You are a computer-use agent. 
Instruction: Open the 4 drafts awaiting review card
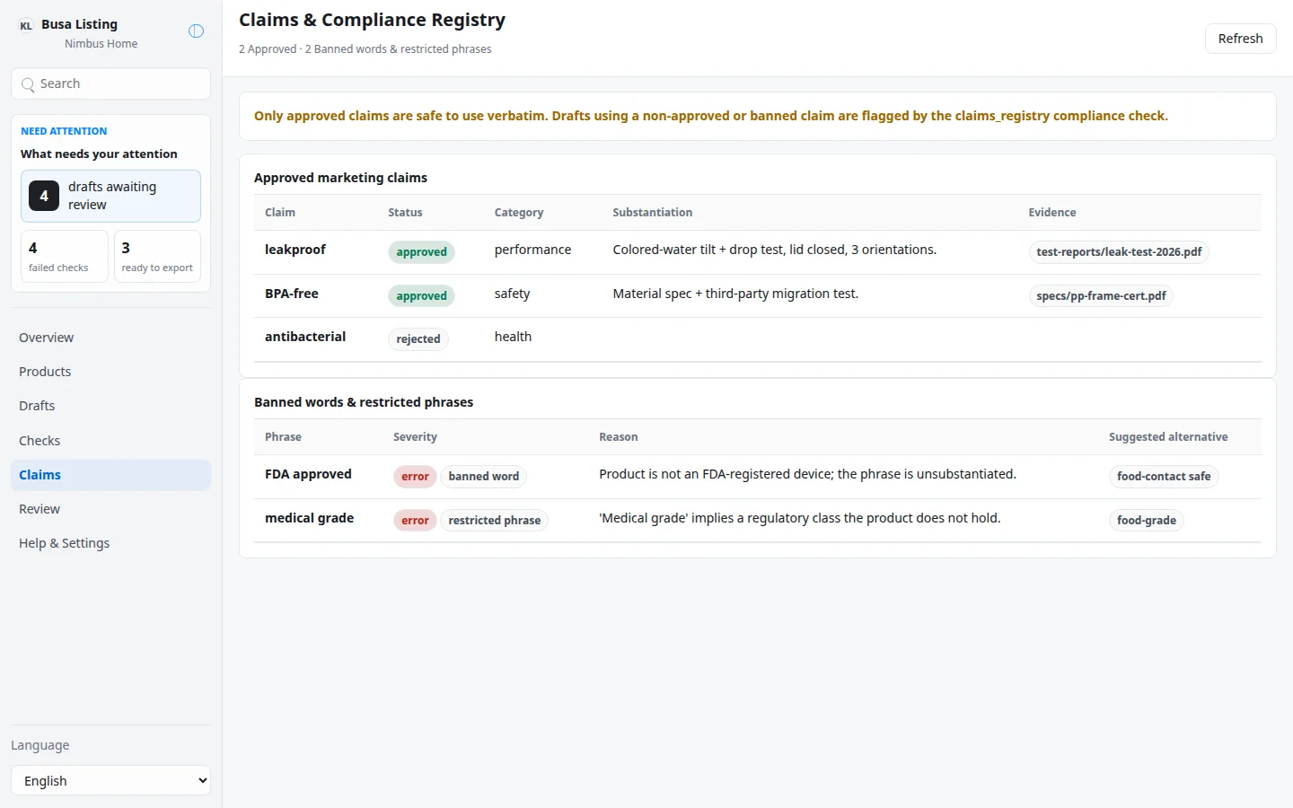click(110, 196)
